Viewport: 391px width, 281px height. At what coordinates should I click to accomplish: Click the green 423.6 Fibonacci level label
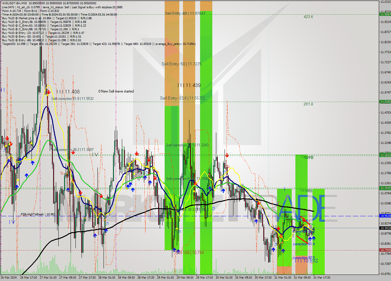[308, 17]
